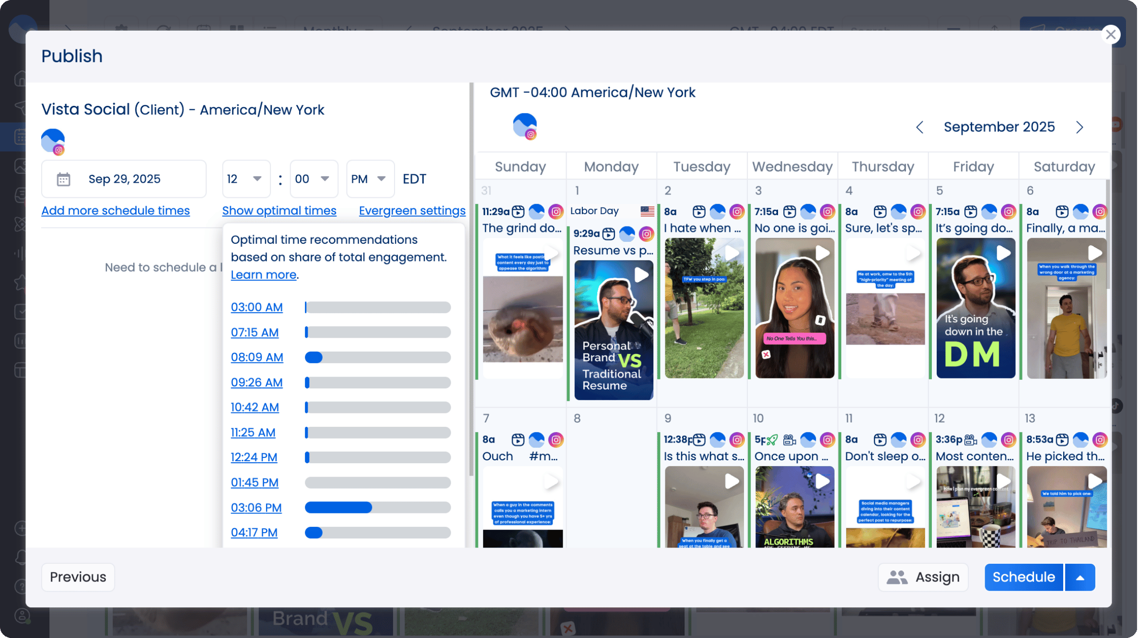
Task: Click the plus icon near the bottom sidebar
Action: tap(22, 528)
